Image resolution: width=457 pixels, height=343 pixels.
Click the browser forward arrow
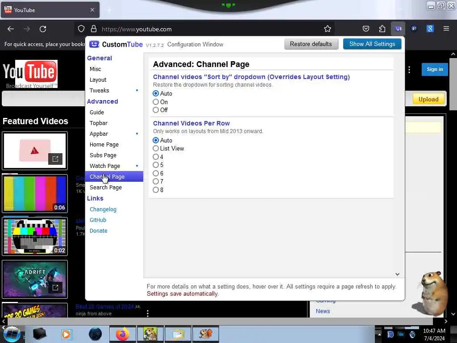[26, 29]
